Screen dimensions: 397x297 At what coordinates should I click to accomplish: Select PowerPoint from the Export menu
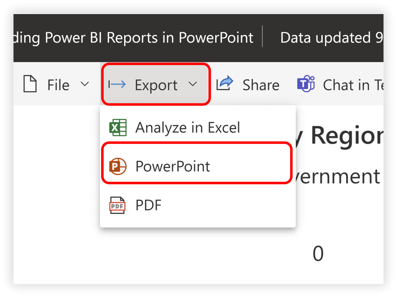(x=172, y=166)
